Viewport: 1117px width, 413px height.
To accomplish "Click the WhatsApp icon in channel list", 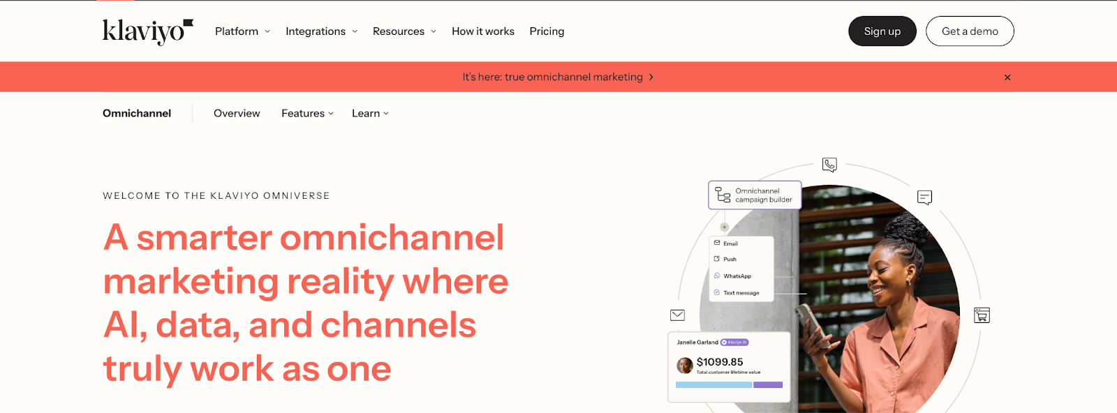I will [717, 276].
